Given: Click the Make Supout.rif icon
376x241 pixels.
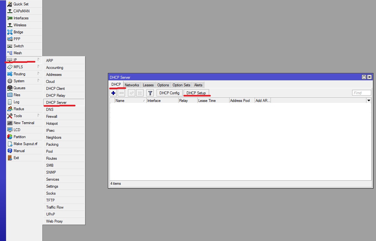Looking at the screenshot, I should pyautogui.click(x=10, y=144).
